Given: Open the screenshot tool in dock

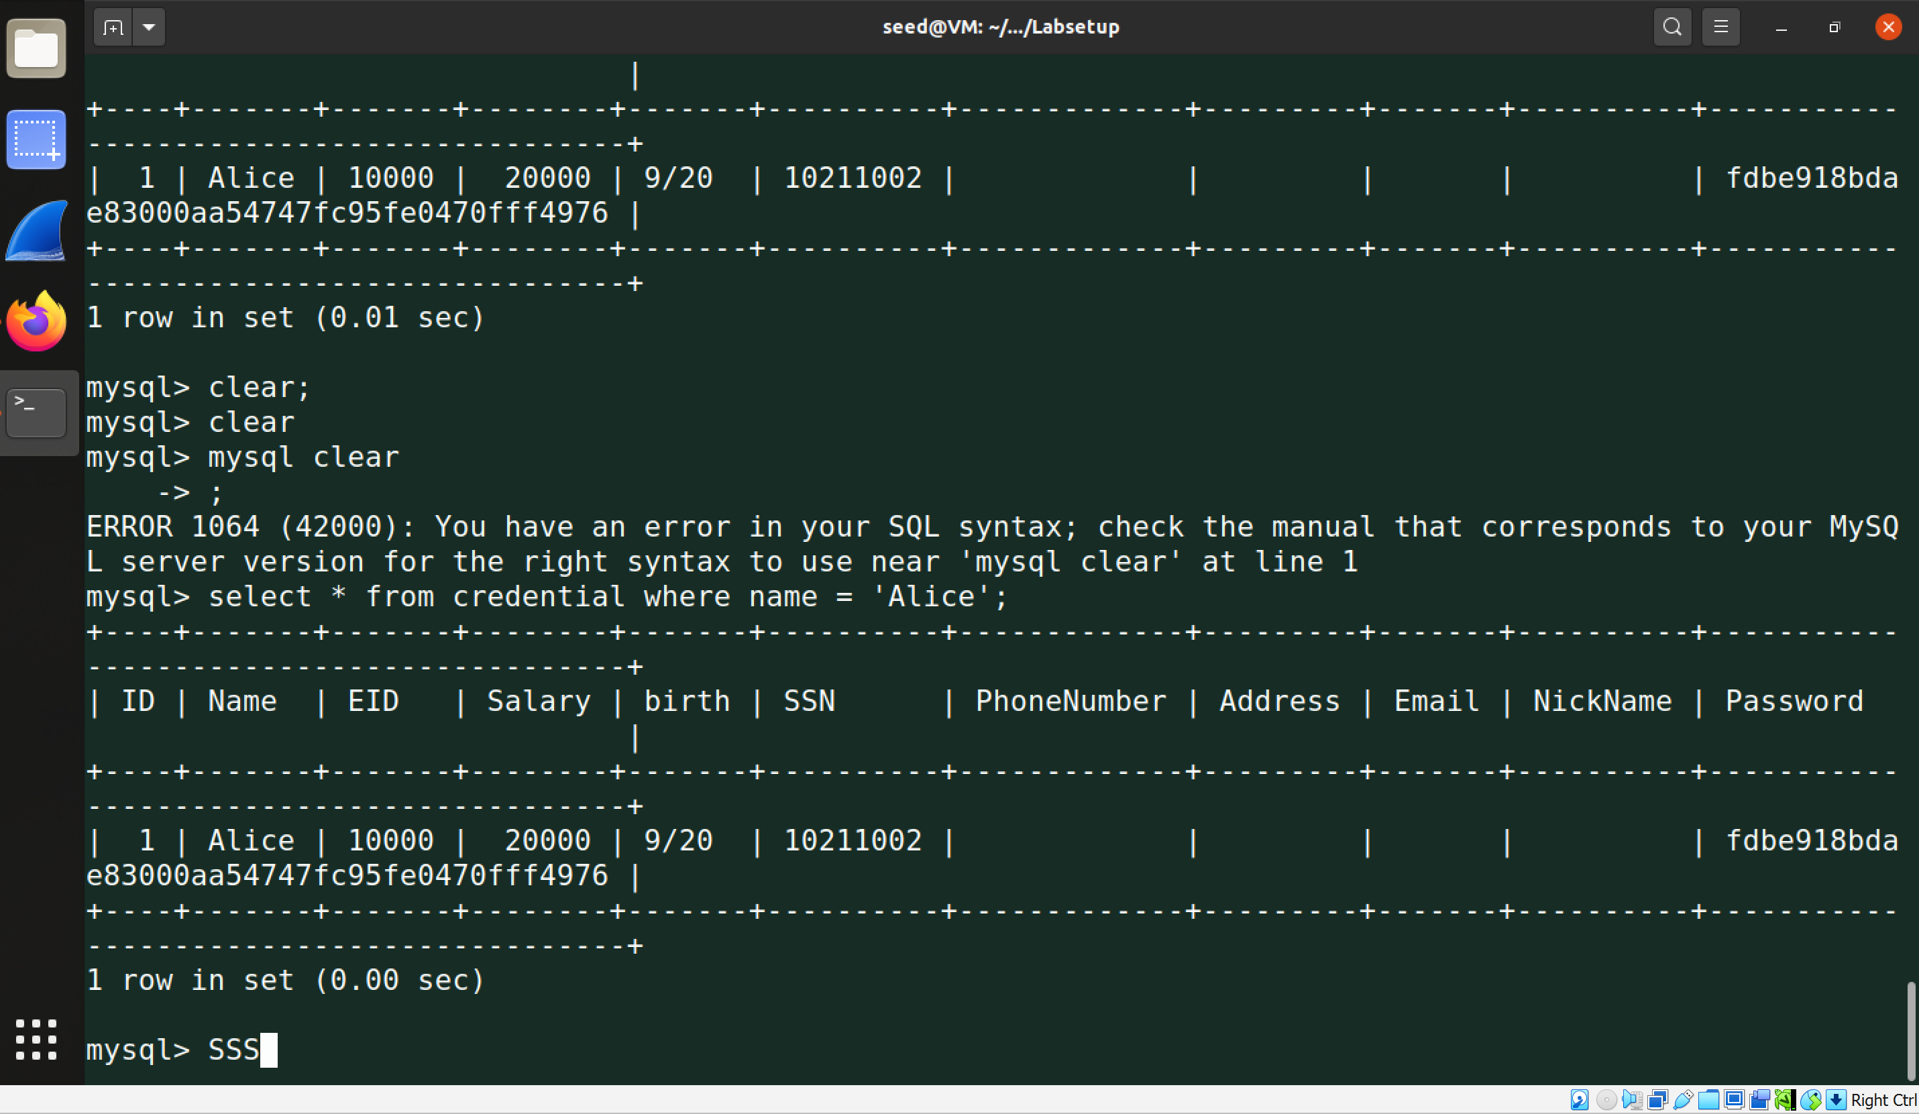Looking at the screenshot, I should (36, 140).
